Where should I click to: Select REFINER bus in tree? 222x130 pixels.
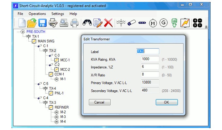pyautogui.click(x=62, y=107)
